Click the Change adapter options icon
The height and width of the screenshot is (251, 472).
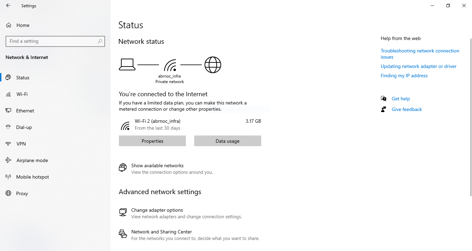point(123,212)
